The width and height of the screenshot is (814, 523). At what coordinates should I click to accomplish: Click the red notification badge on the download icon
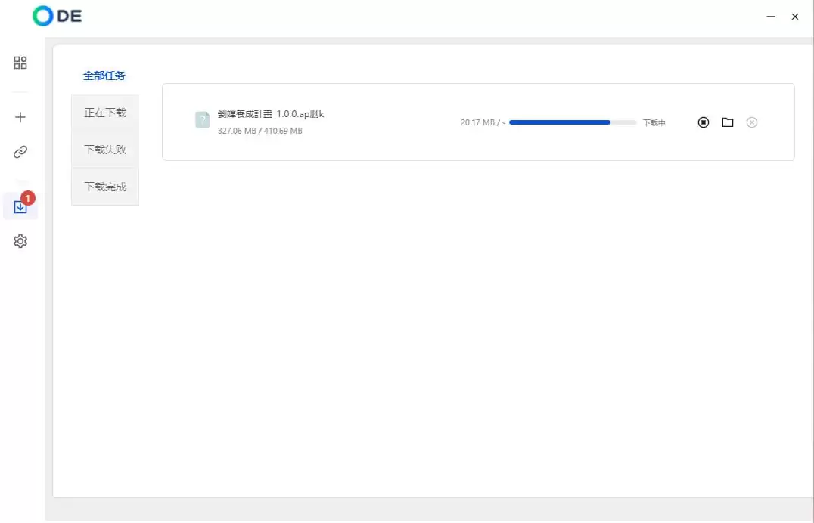pyautogui.click(x=27, y=197)
